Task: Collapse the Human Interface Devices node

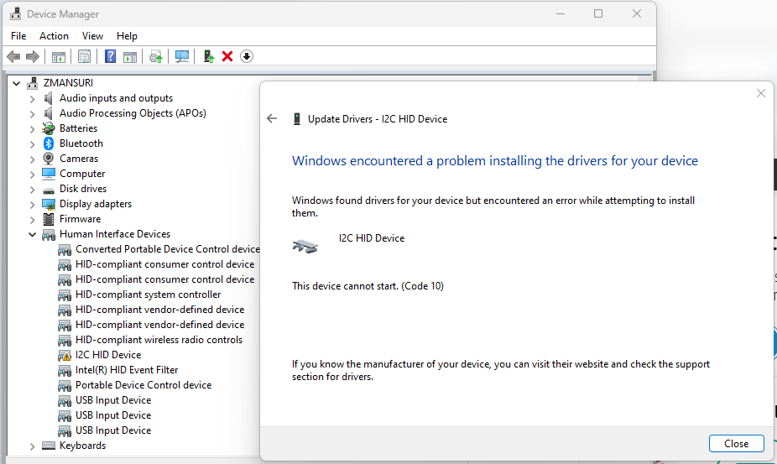Action: click(33, 234)
